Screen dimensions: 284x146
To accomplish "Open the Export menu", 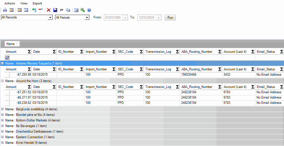I will click(37, 3).
